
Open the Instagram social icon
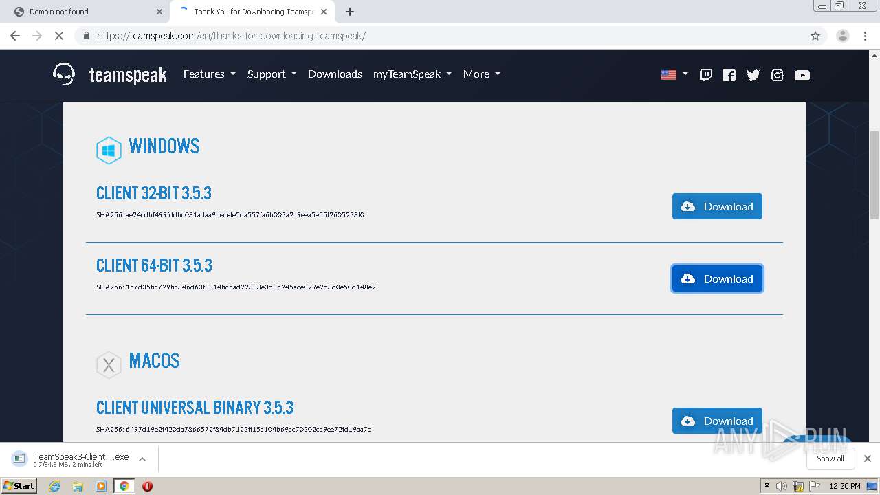(778, 75)
